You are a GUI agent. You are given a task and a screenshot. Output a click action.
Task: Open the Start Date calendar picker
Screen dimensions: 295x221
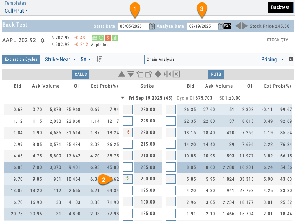tap(152, 26)
